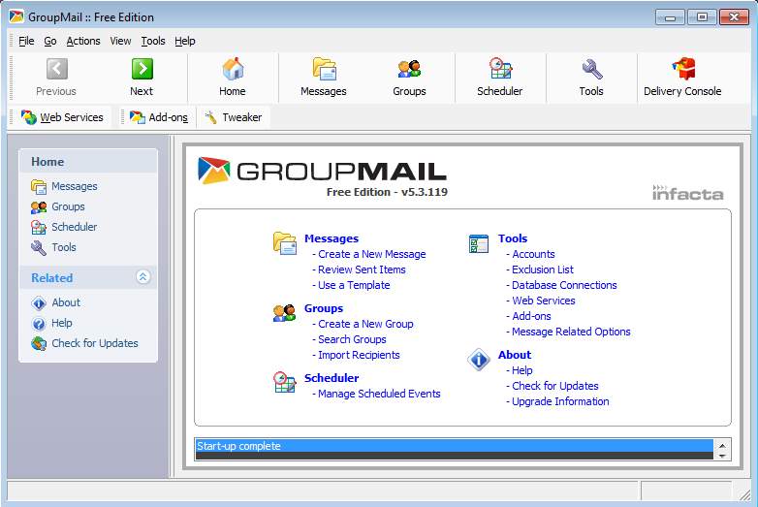Click the Previous arrow toolbar icon

(x=57, y=69)
